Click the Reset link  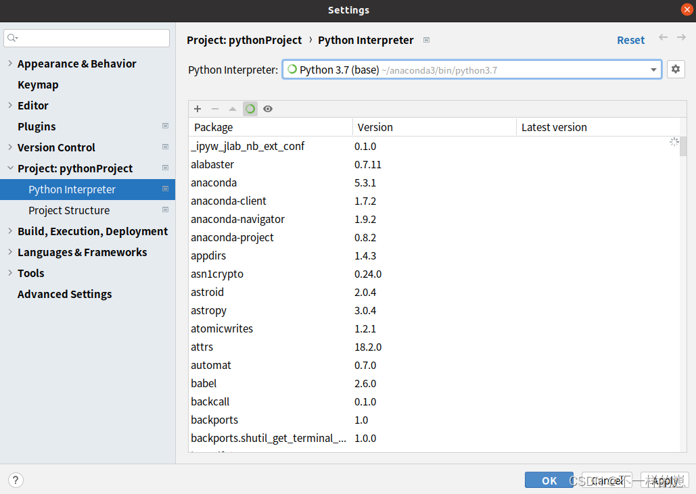click(x=630, y=40)
